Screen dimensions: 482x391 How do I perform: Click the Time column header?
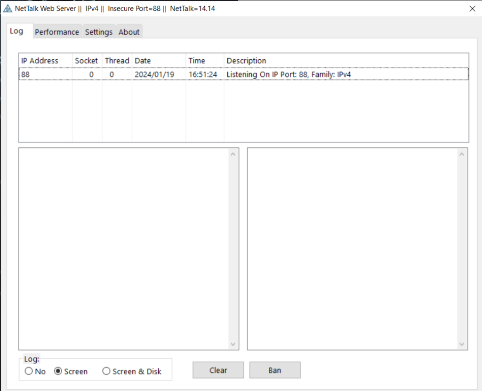pyautogui.click(x=197, y=61)
